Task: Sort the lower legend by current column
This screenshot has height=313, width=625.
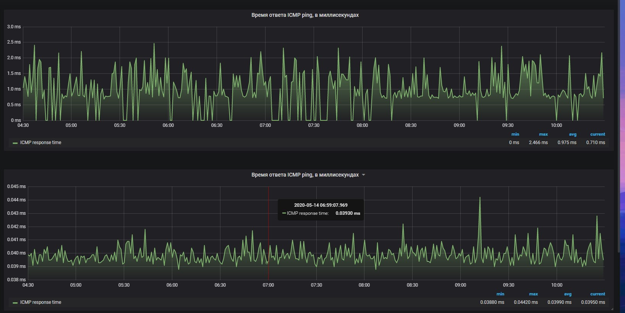Action: click(597, 294)
